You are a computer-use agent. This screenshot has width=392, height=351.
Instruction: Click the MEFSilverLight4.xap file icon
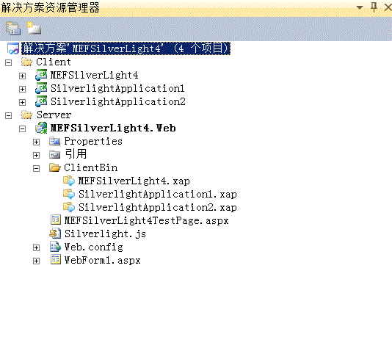[x=69, y=181]
